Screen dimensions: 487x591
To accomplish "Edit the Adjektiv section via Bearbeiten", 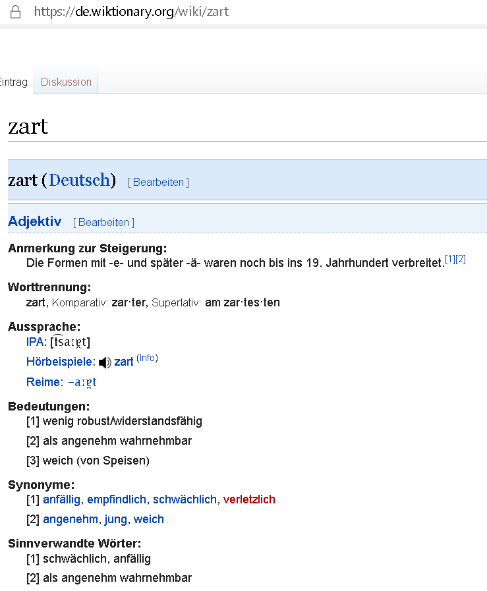I will click(x=103, y=223).
